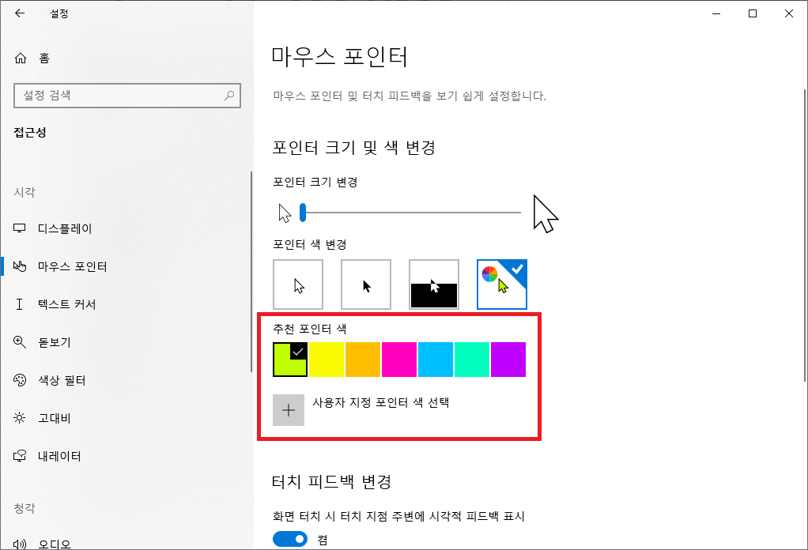
Task: Click the 터치 피드백 변경 heading
Action: coord(331,481)
